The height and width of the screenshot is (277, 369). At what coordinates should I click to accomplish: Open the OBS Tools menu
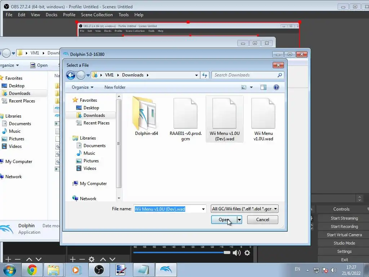[124, 14]
